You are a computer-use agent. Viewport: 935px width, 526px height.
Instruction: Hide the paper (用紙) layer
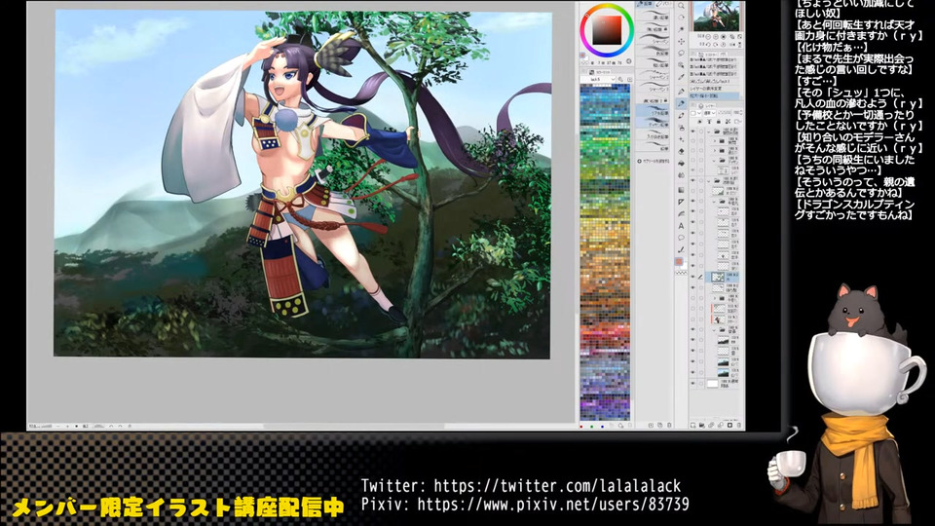tap(692, 384)
